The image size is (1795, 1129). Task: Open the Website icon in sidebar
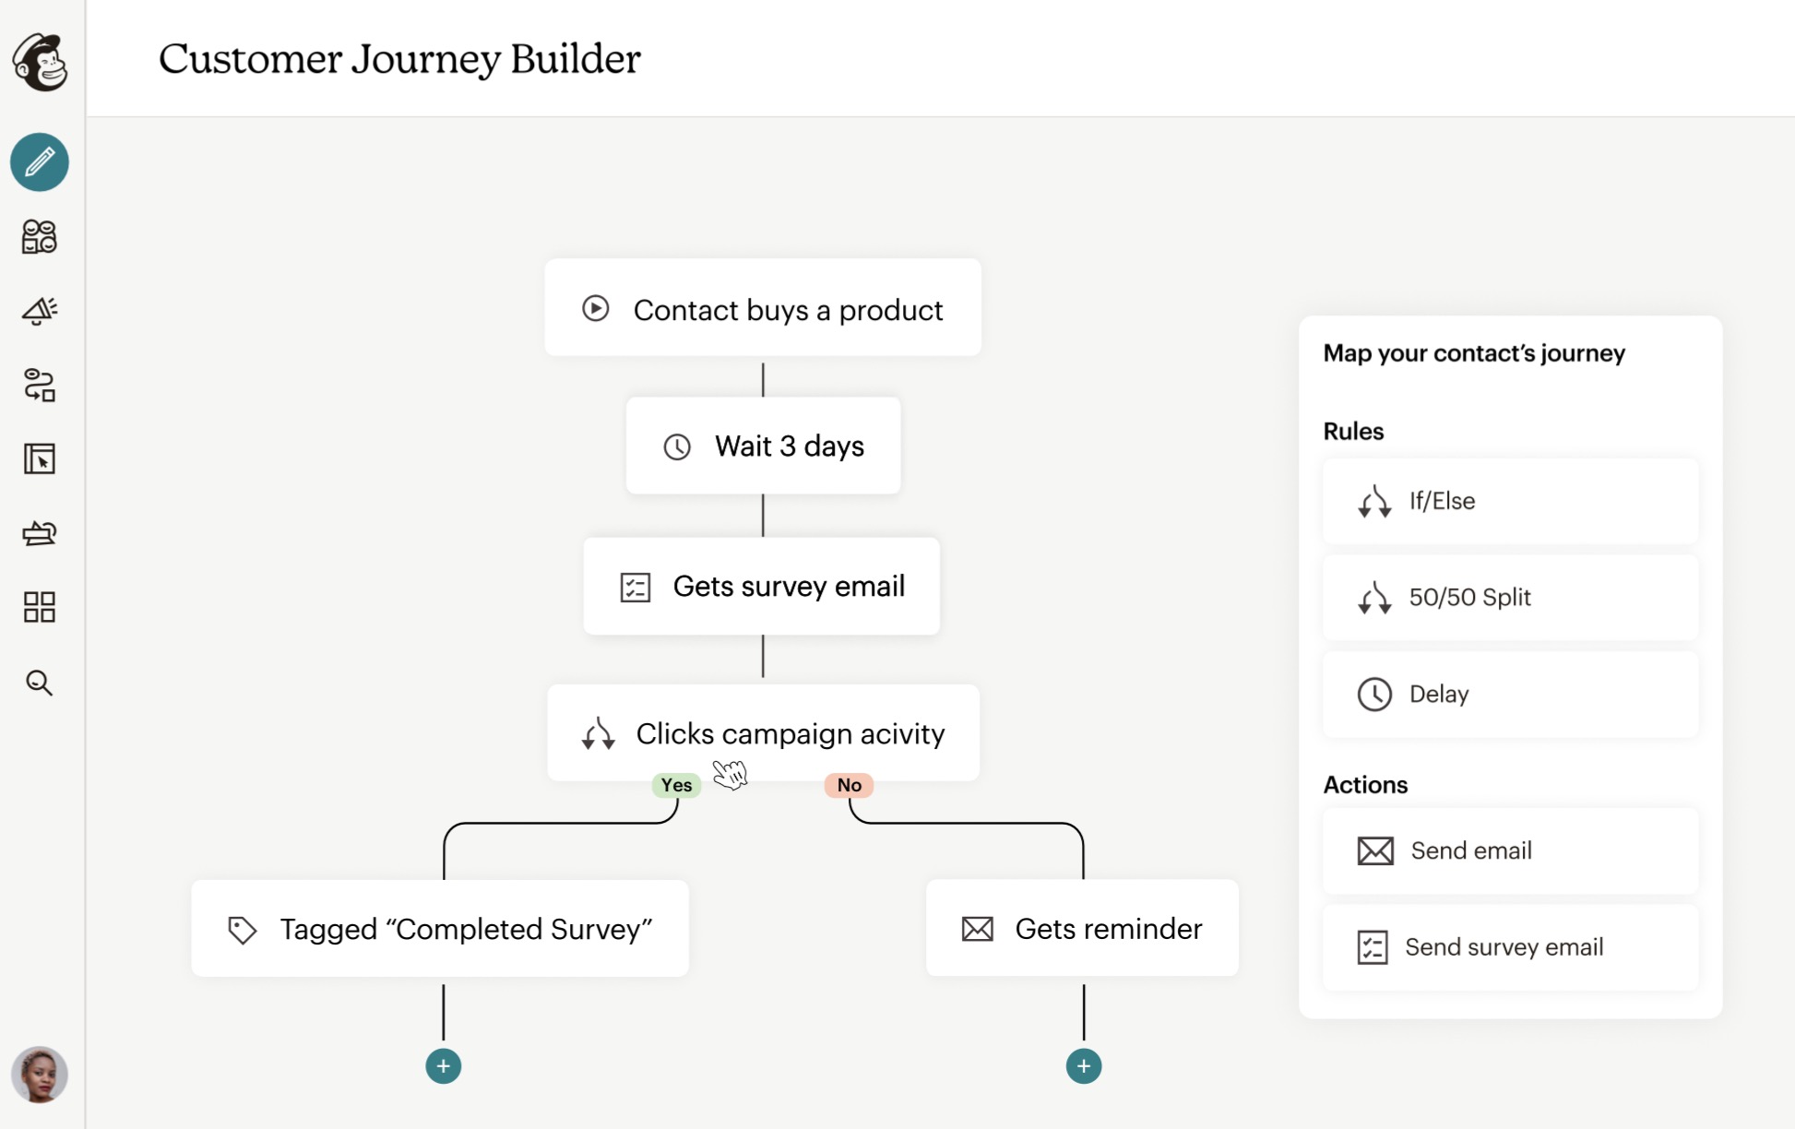[x=40, y=458]
